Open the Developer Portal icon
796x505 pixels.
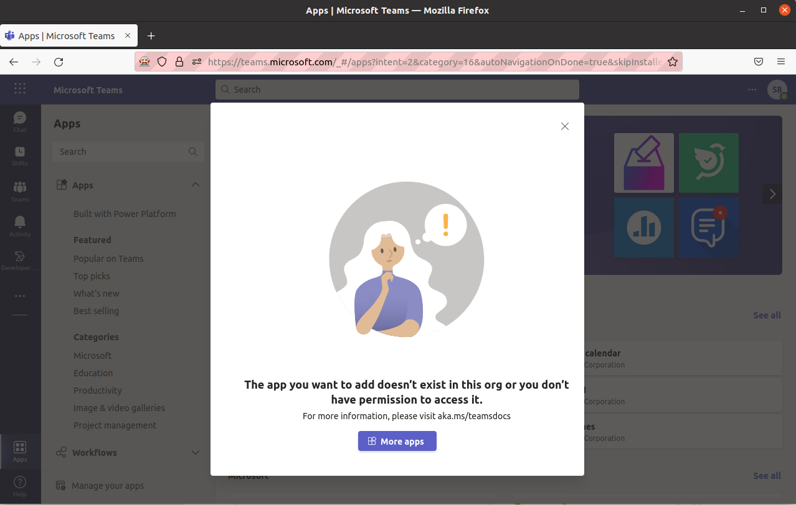click(x=20, y=261)
